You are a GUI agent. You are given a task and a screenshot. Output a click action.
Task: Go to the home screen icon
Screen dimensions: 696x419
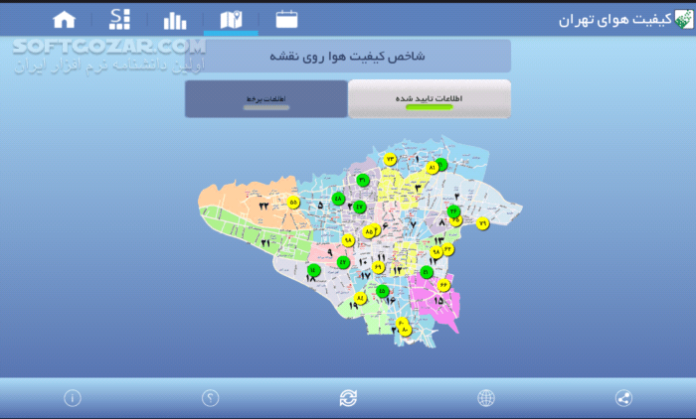[65, 20]
